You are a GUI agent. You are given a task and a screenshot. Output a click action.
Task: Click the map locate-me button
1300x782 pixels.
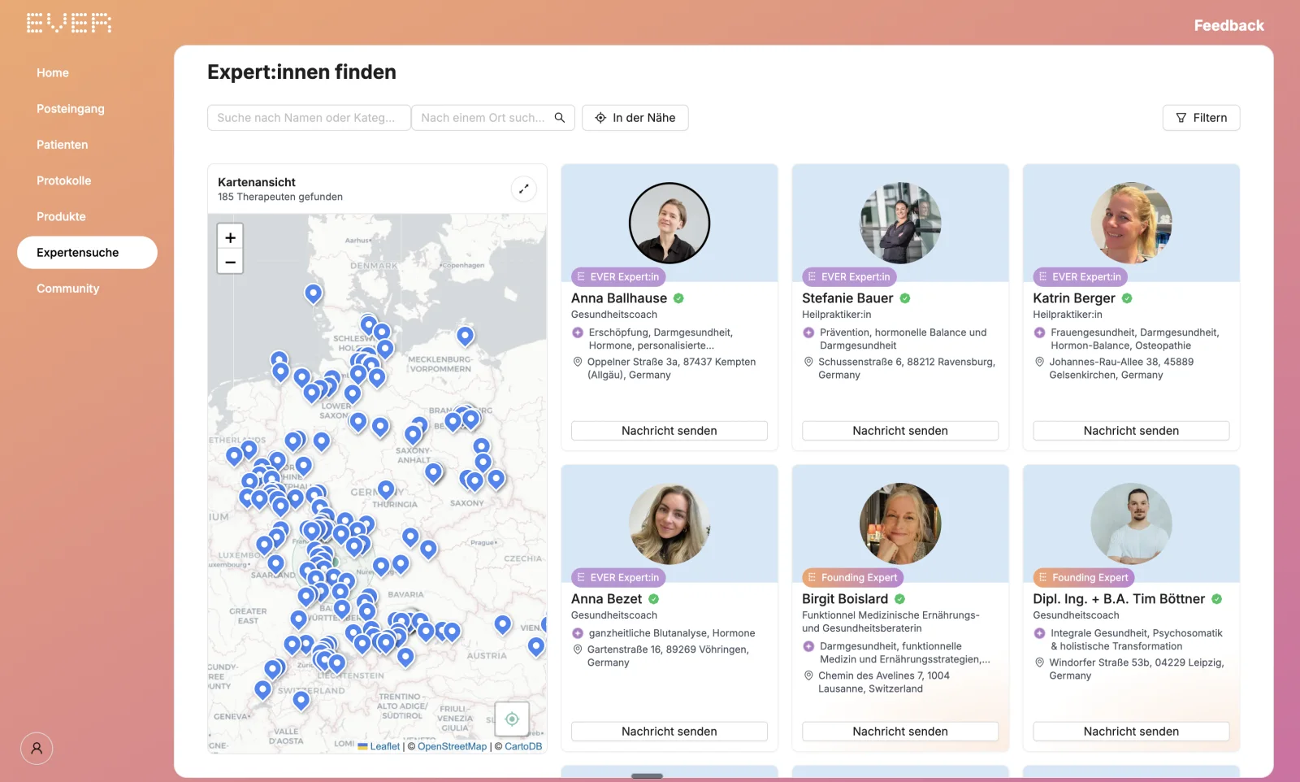tap(512, 719)
